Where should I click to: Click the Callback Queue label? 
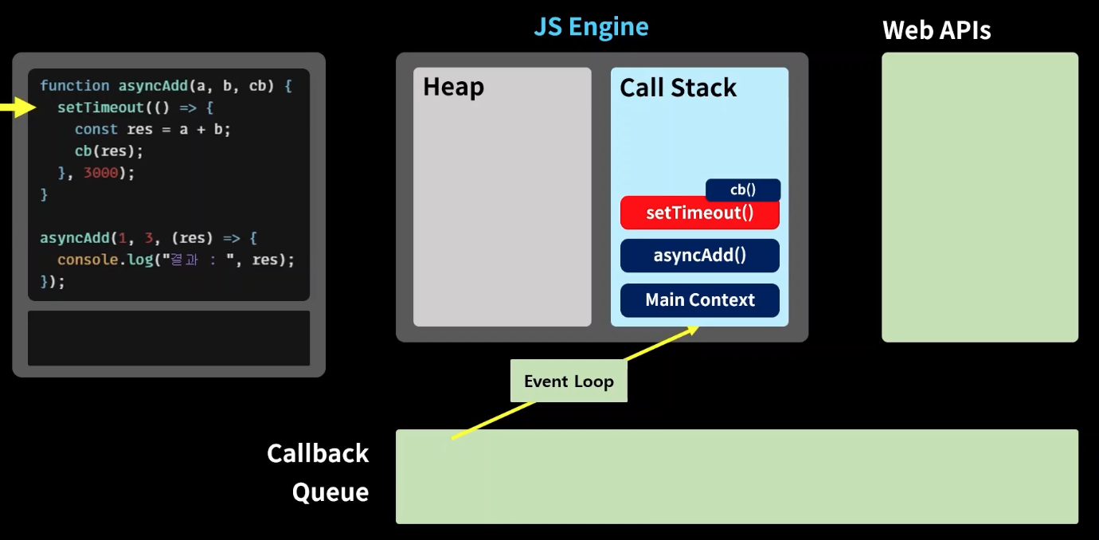point(319,472)
